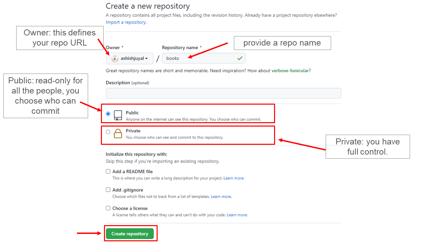Click the Private option label
This screenshot has width=432, height=243.
[133, 131]
